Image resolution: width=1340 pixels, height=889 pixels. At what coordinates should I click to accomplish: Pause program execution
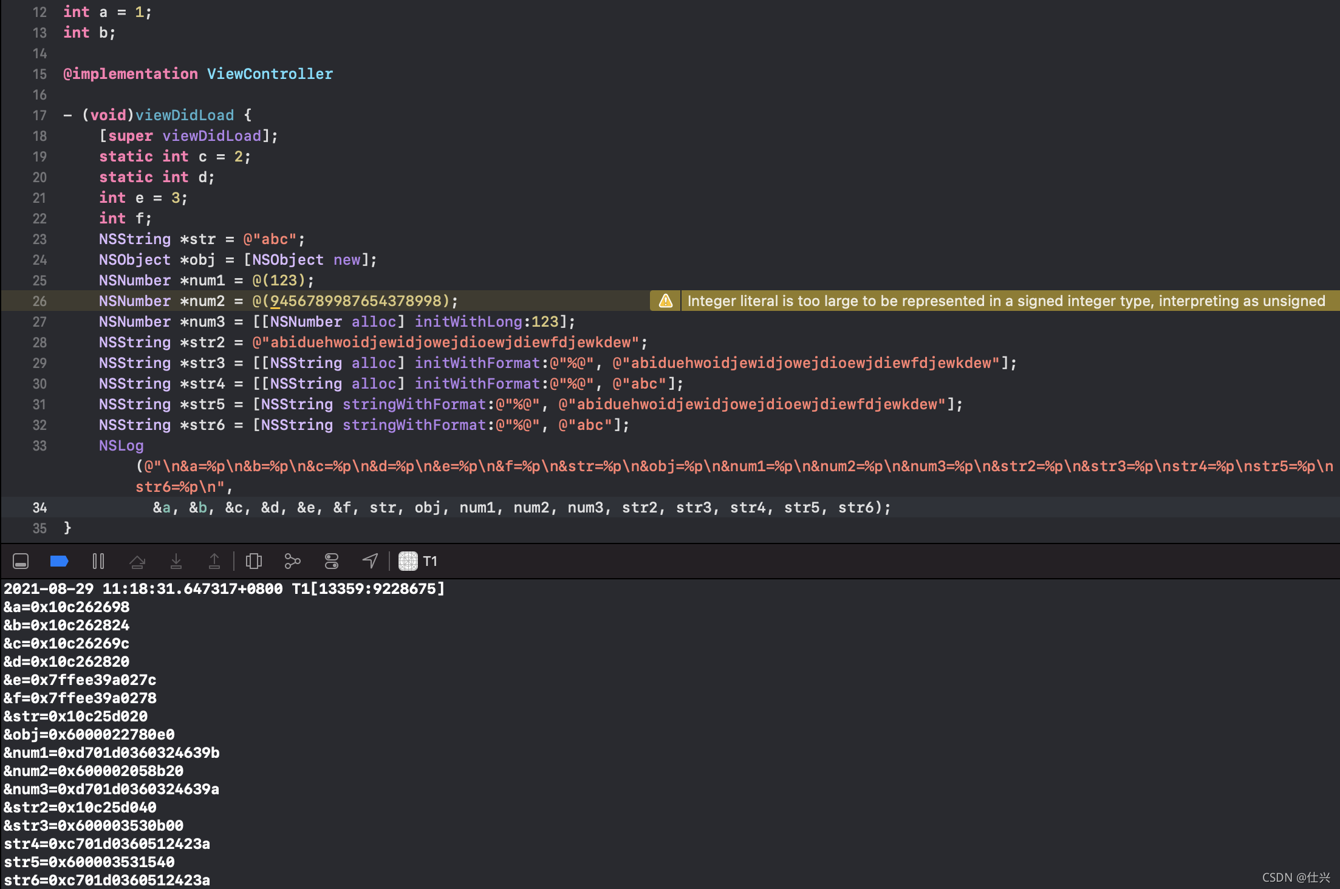point(98,561)
